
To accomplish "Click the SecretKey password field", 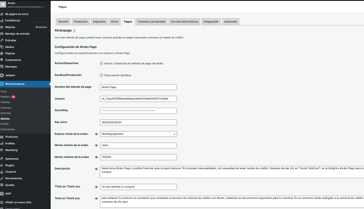I will pos(138,111).
